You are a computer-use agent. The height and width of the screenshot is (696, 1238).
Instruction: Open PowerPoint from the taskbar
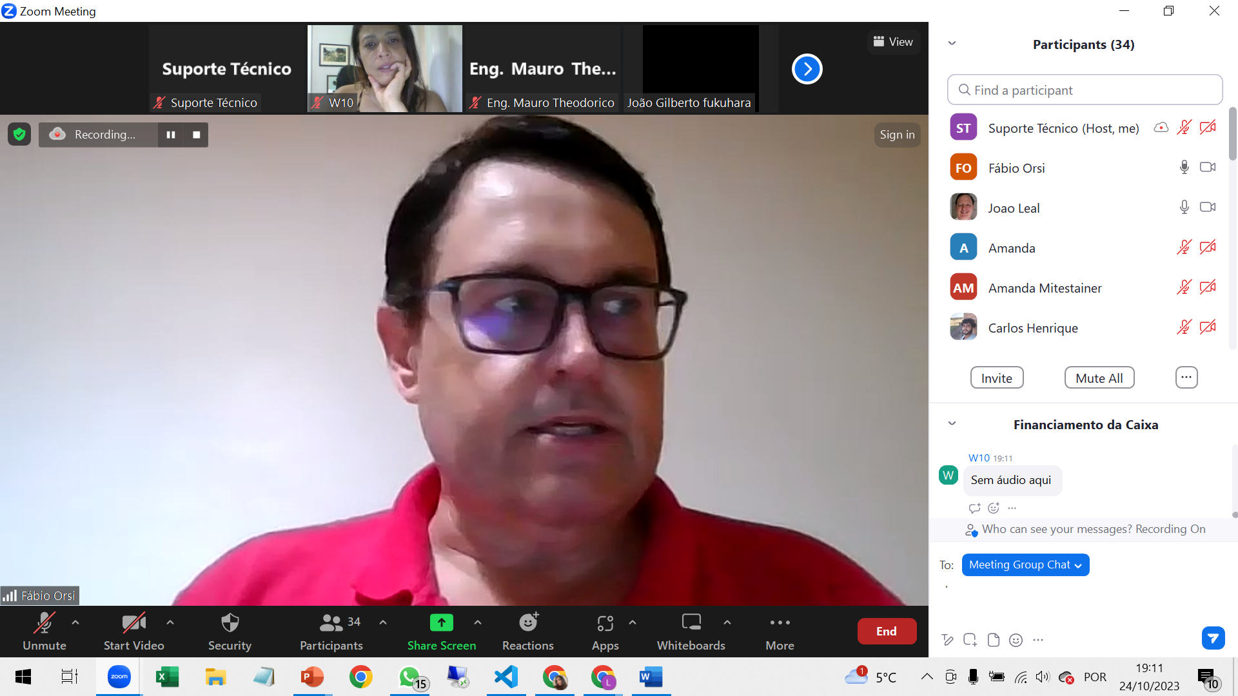312,677
